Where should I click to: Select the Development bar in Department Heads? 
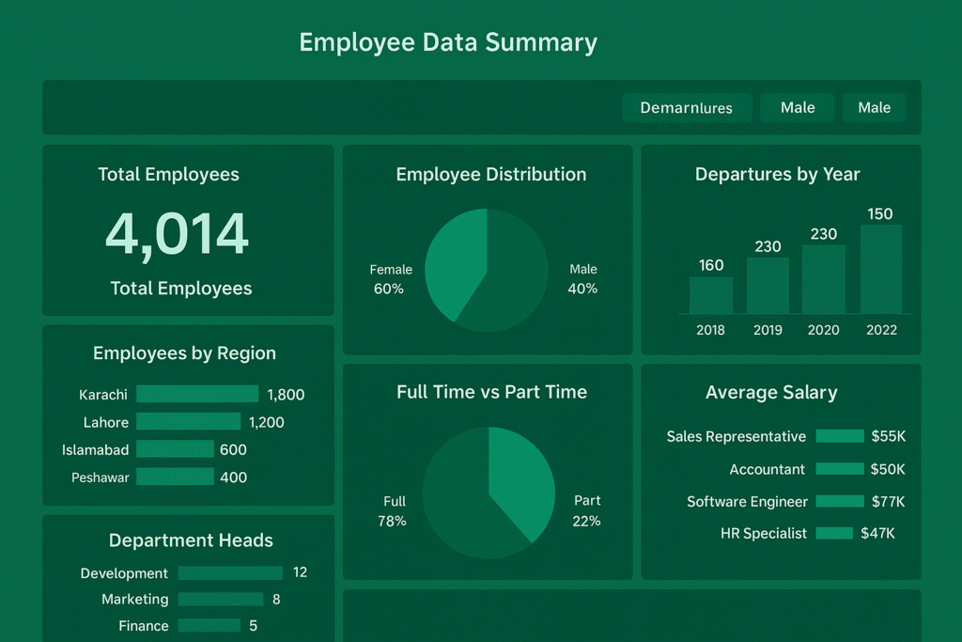pos(230,573)
